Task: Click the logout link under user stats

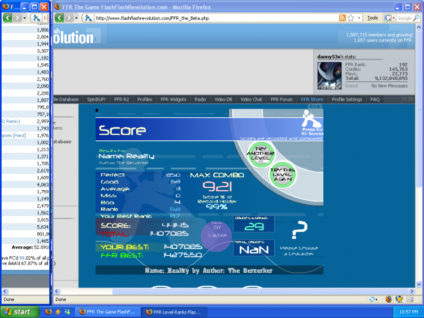Action: (x=351, y=86)
